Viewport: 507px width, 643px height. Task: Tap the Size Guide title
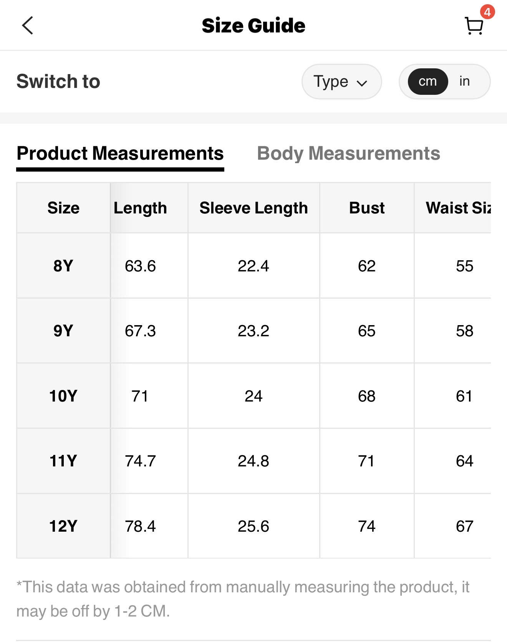(253, 26)
